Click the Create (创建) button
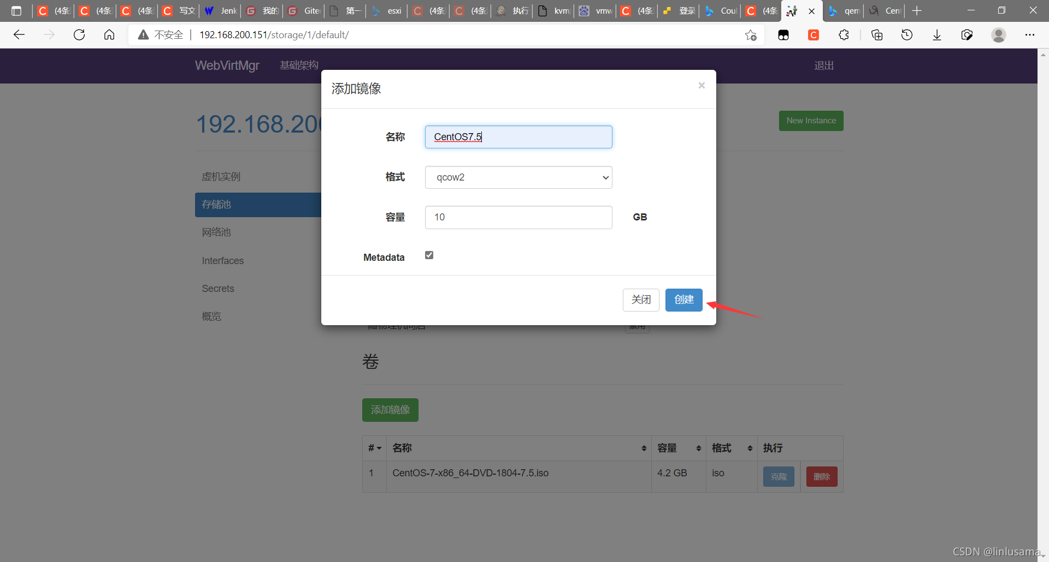The image size is (1049, 562). pos(684,300)
